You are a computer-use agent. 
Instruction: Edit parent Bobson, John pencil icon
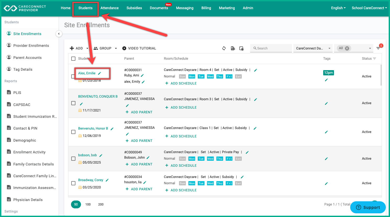tap(148, 158)
